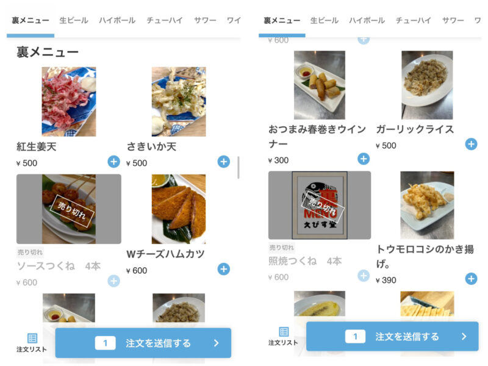Open the 紅生姜天 food photo
Viewport: 488px width, 366px height.
pos(69,101)
